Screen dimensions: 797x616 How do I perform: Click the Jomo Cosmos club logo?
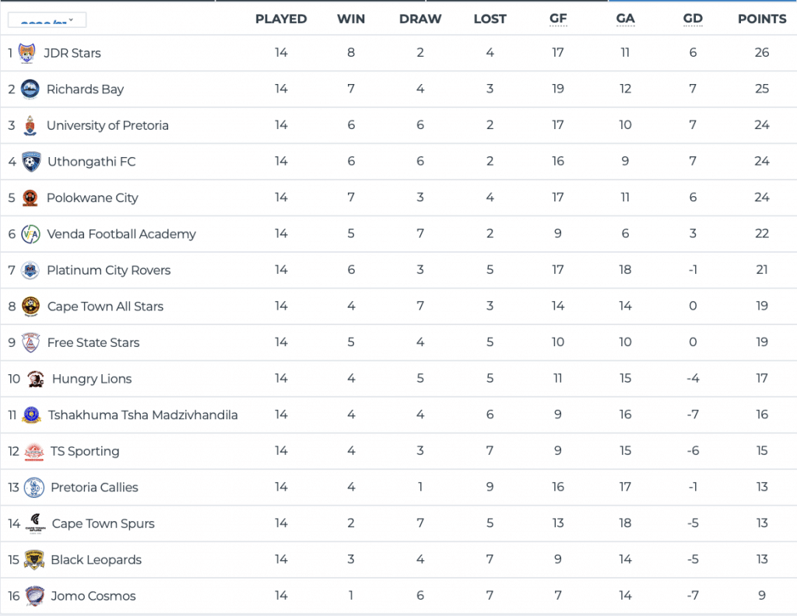(x=34, y=596)
